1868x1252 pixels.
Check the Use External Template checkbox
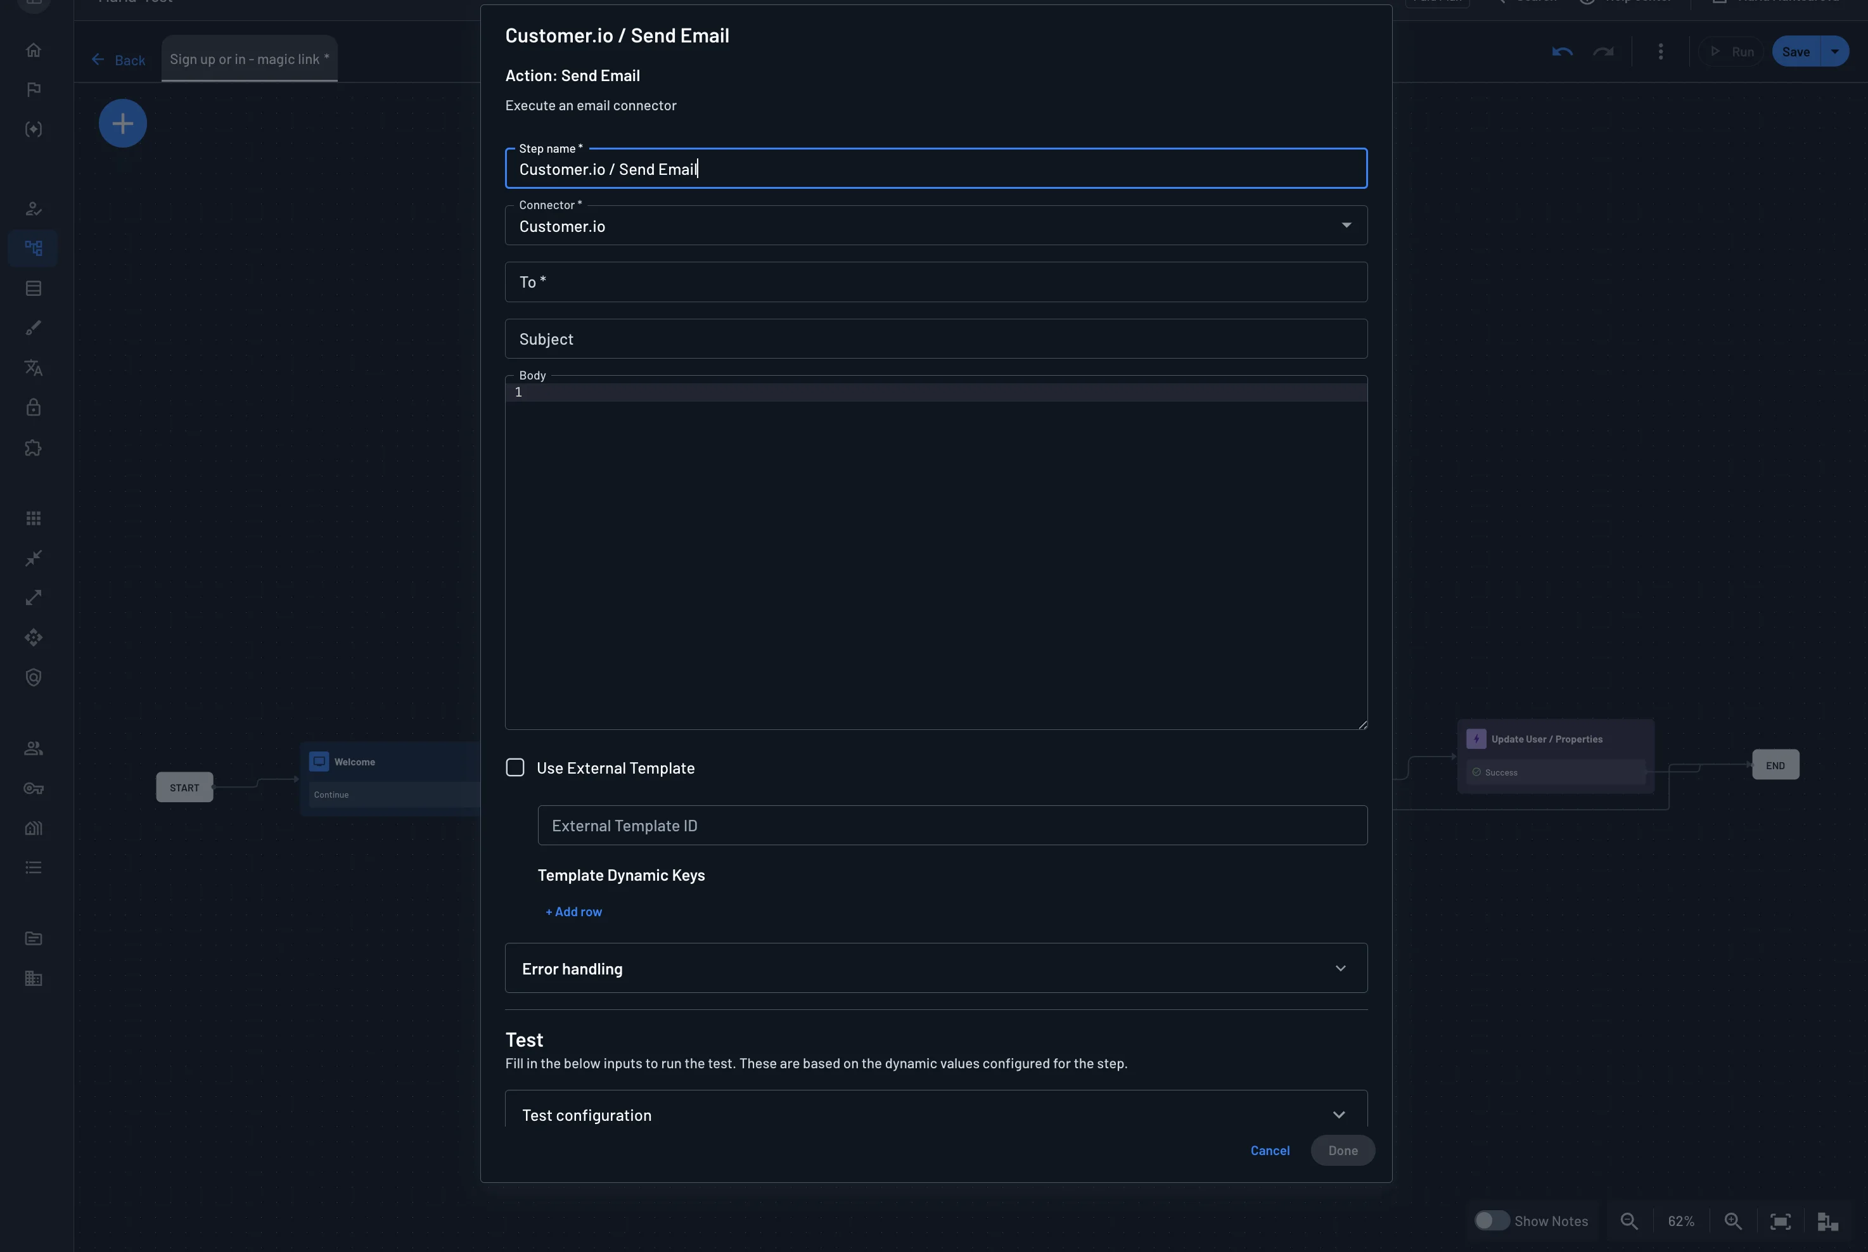(515, 767)
